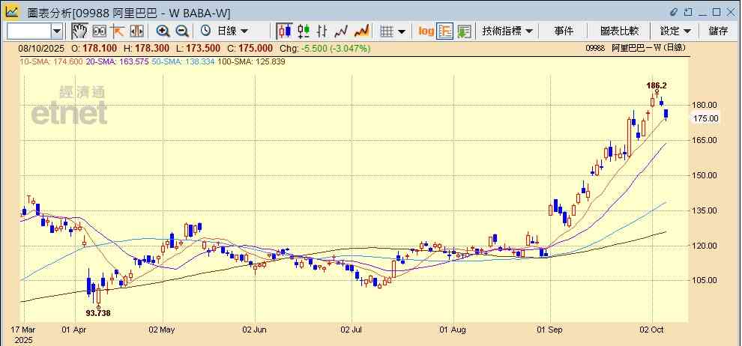Select the red-blue candlestick chart type
This screenshot has width=742, height=346.
coord(285,31)
